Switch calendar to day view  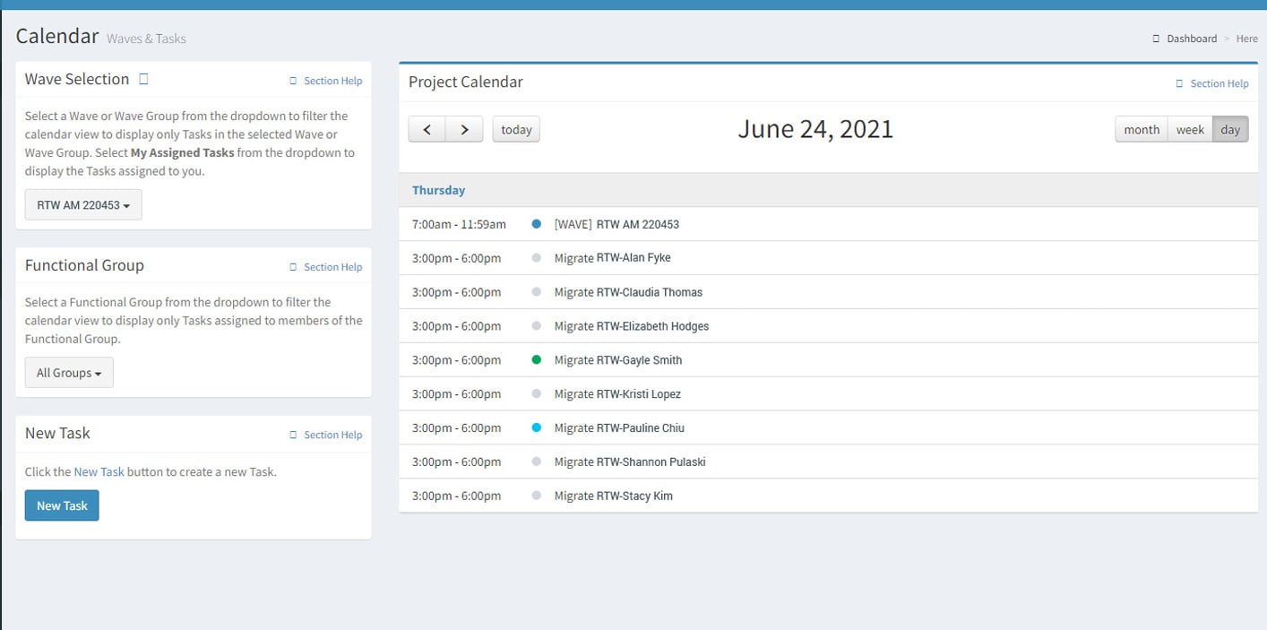tap(1230, 129)
